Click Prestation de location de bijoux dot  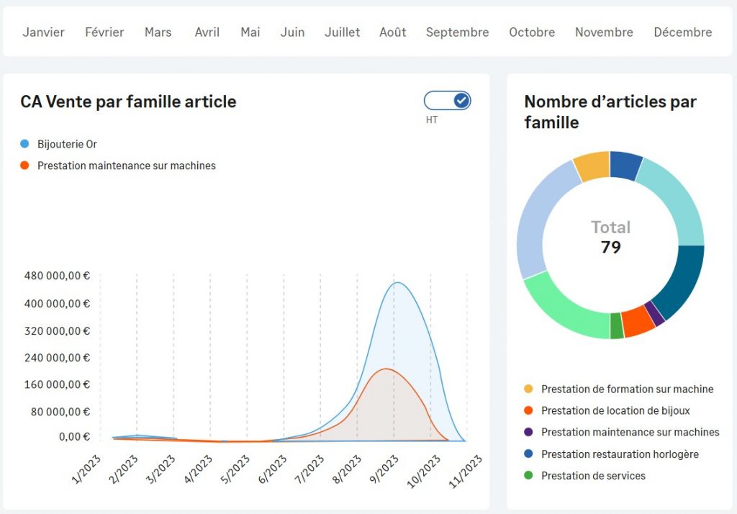click(x=529, y=411)
